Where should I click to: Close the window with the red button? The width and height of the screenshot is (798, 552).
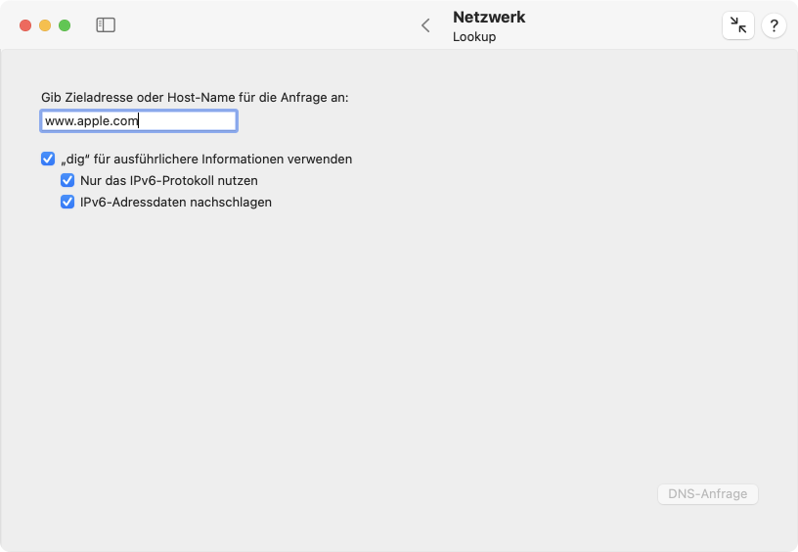[25, 25]
